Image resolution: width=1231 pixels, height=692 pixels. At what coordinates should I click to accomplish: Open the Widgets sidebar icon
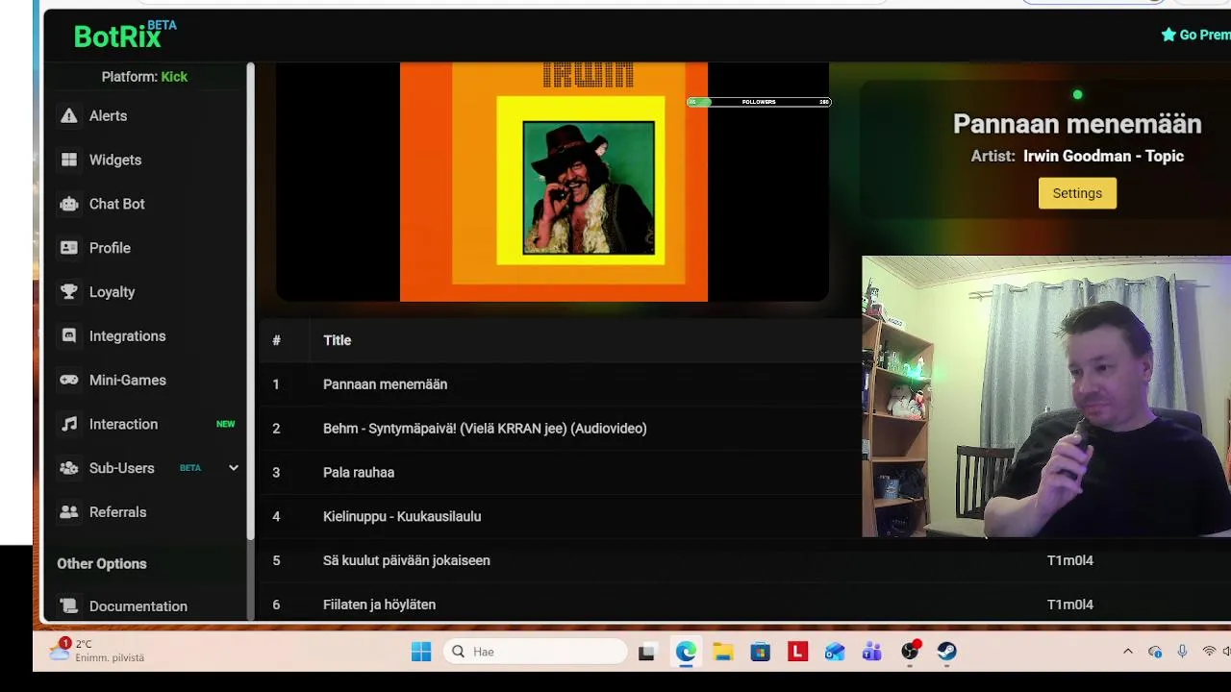tap(68, 160)
